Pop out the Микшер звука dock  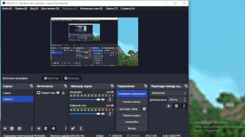112,86
